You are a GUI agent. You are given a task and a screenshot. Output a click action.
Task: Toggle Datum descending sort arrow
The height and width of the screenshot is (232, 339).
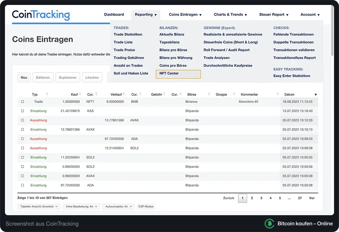[316, 95]
